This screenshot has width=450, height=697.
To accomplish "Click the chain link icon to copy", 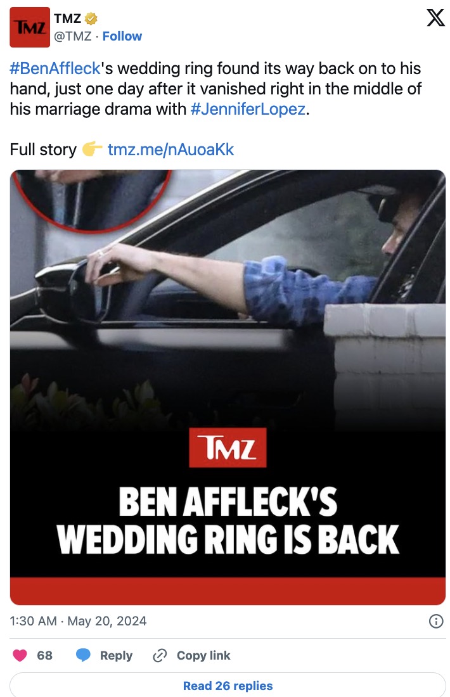I will pyautogui.click(x=160, y=655).
